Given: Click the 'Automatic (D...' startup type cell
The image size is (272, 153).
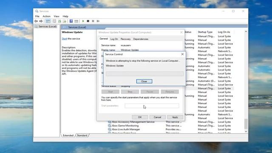Looking at the screenshot, I should pos(207,81).
